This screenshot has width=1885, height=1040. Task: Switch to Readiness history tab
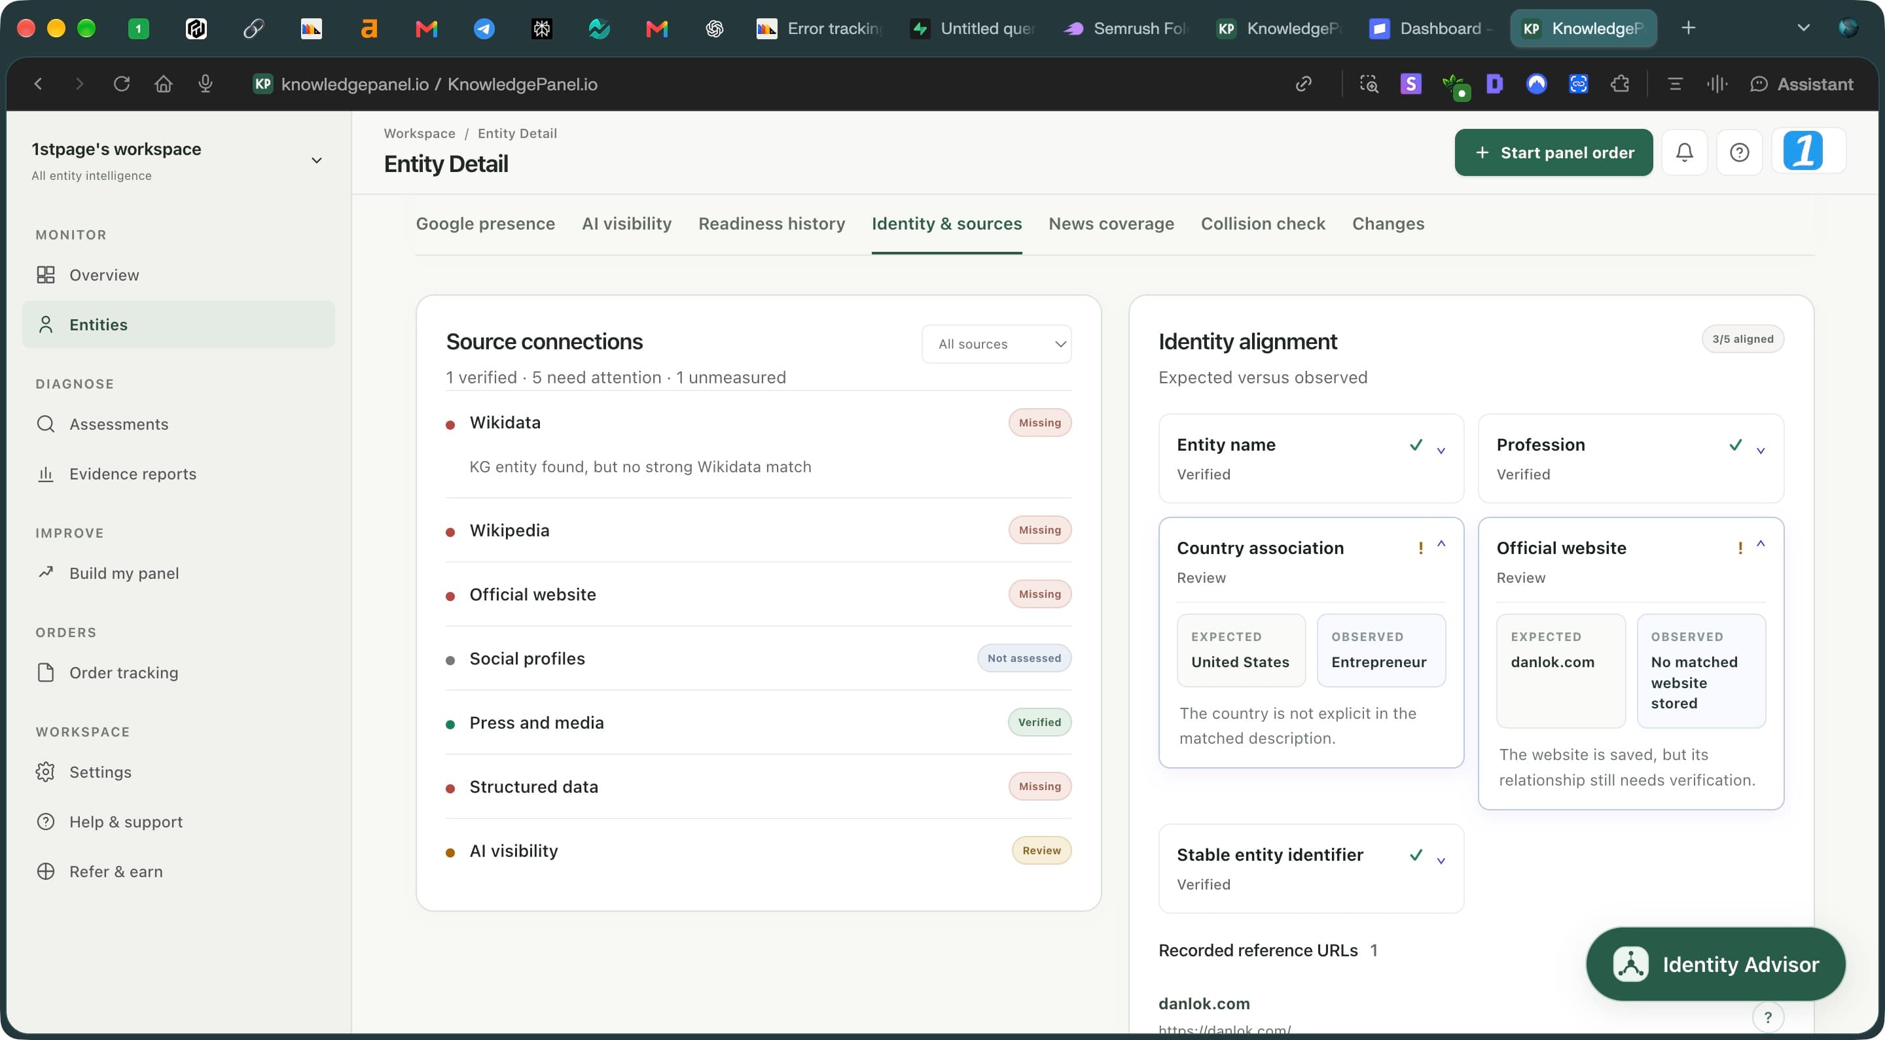pos(771,224)
